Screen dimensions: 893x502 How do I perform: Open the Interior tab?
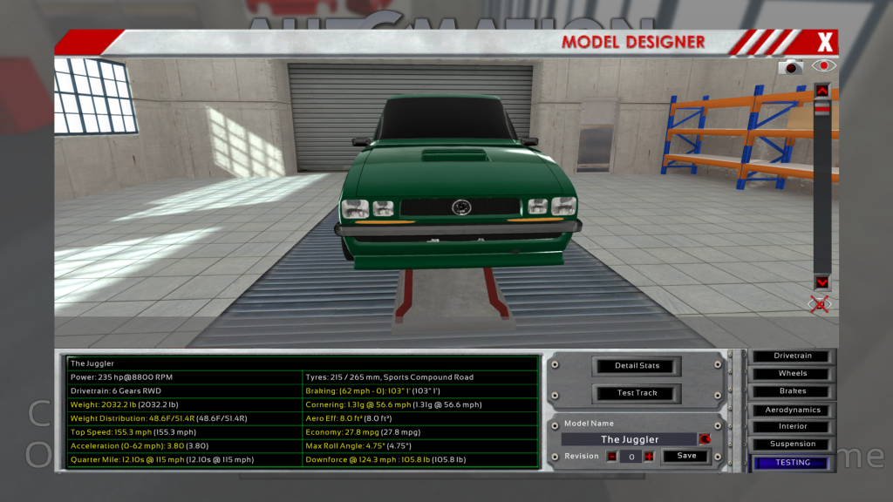tap(793, 426)
